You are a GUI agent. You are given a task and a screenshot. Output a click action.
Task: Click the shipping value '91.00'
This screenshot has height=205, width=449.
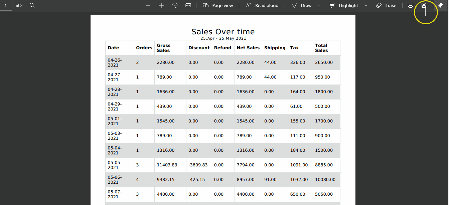(x=270, y=180)
